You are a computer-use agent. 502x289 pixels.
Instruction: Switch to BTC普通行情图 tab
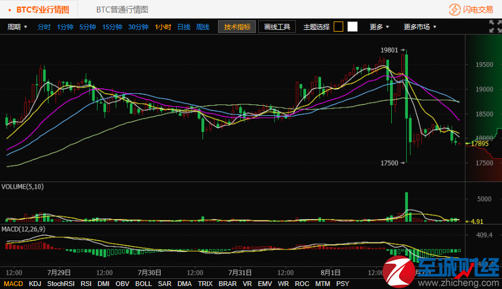[122, 10]
